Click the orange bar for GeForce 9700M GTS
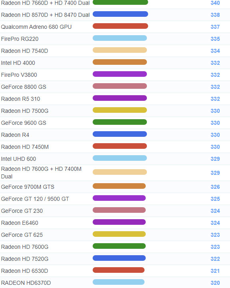This screenshot has height=288, width=230. click(x=119, y=186)
